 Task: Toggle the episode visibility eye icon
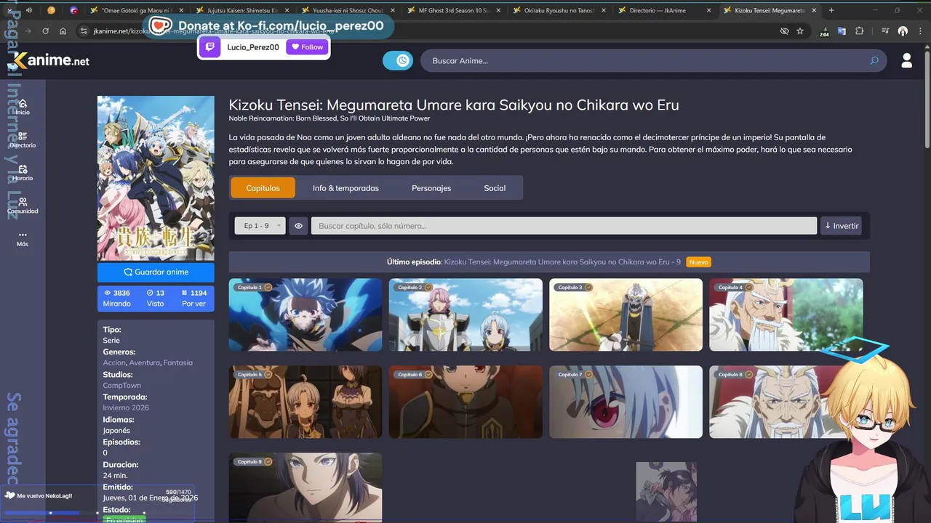tap(298, 226)
